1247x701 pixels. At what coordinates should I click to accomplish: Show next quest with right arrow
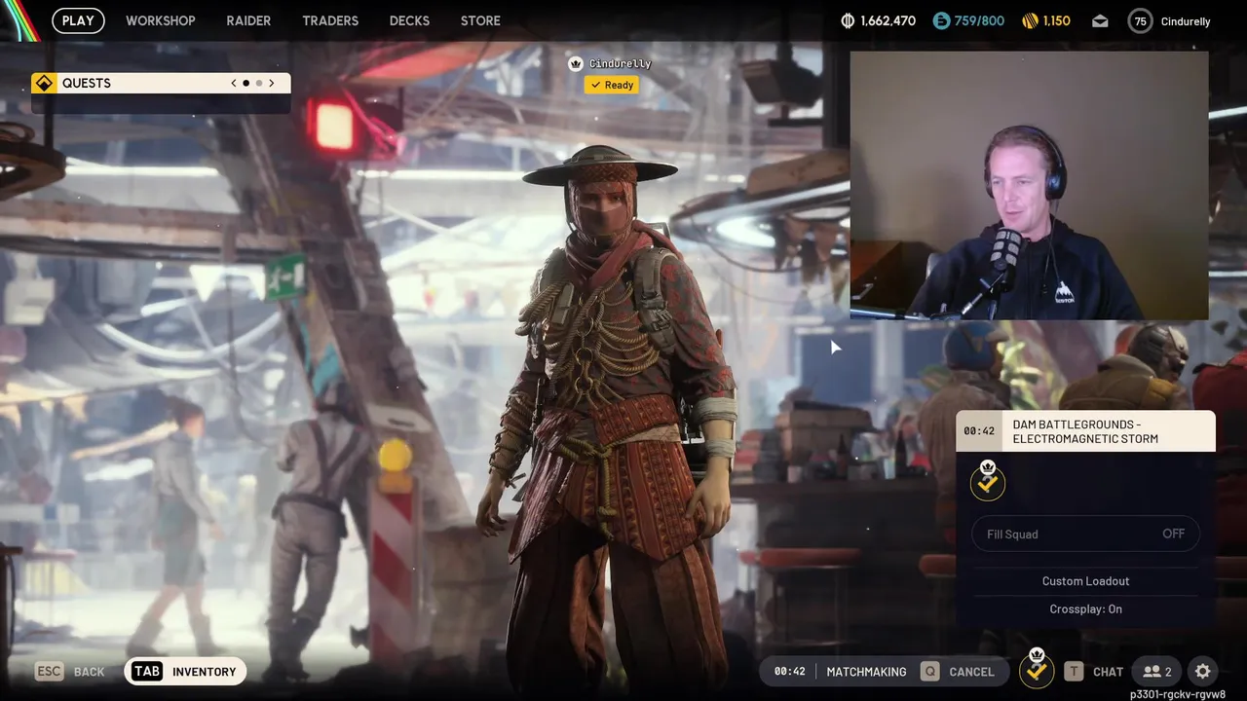click(272, 83)
